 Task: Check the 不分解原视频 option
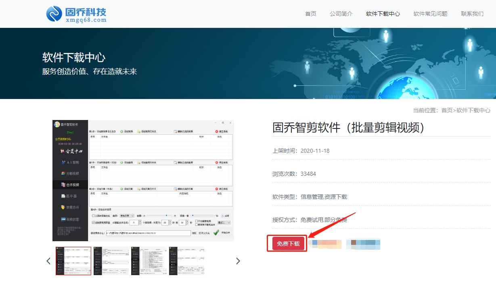click(x=196, y=221)
